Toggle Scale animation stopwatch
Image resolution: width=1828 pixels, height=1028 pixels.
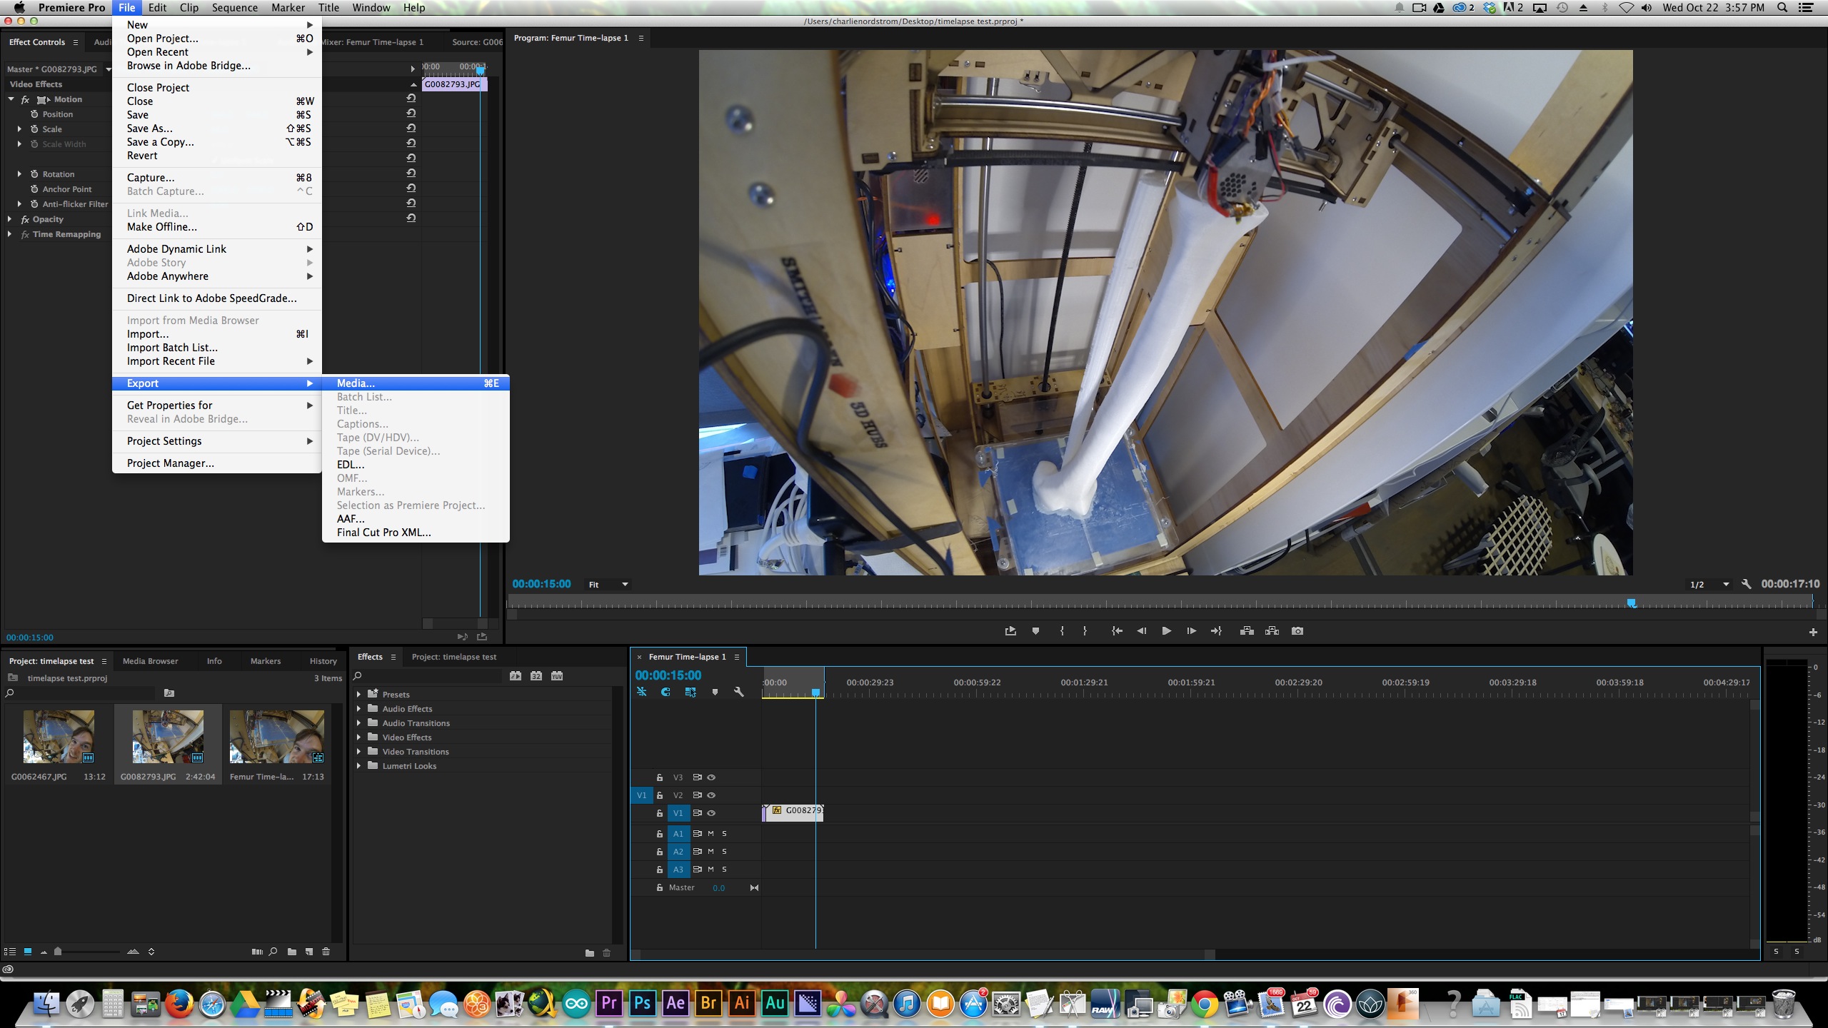[x=34, y=129]
